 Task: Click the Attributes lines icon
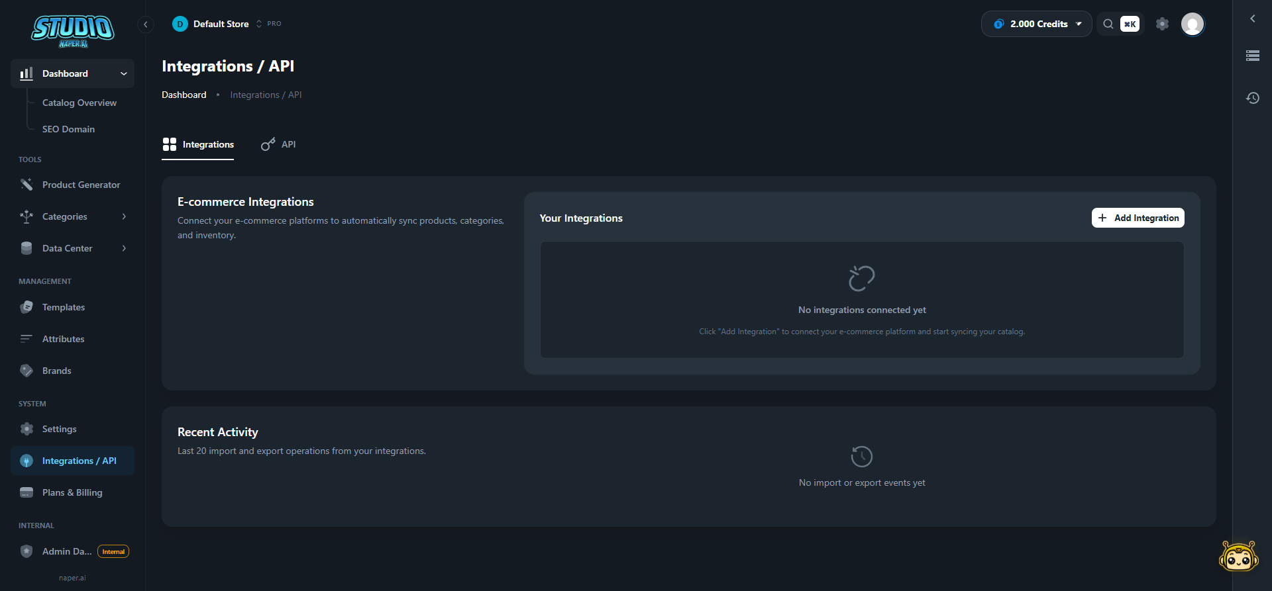pos(26,339)
